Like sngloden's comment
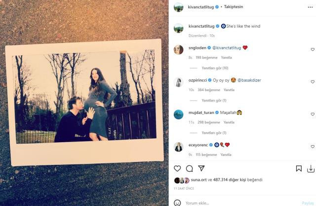Image resolution: width=316 pixels, height=206 pixels. [x=313, y=50]
